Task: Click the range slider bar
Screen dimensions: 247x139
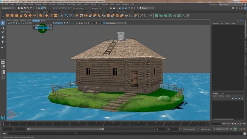Action: pos(66,129)
